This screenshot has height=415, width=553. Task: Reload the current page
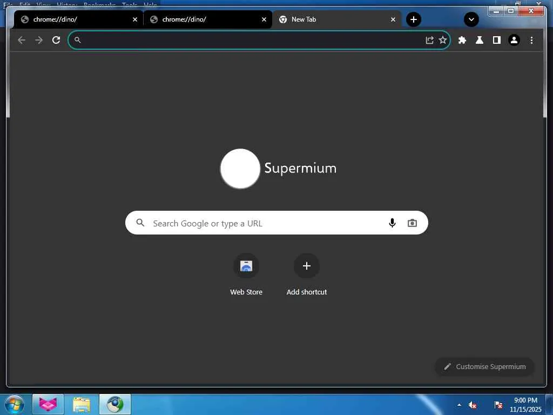(56, 40)
